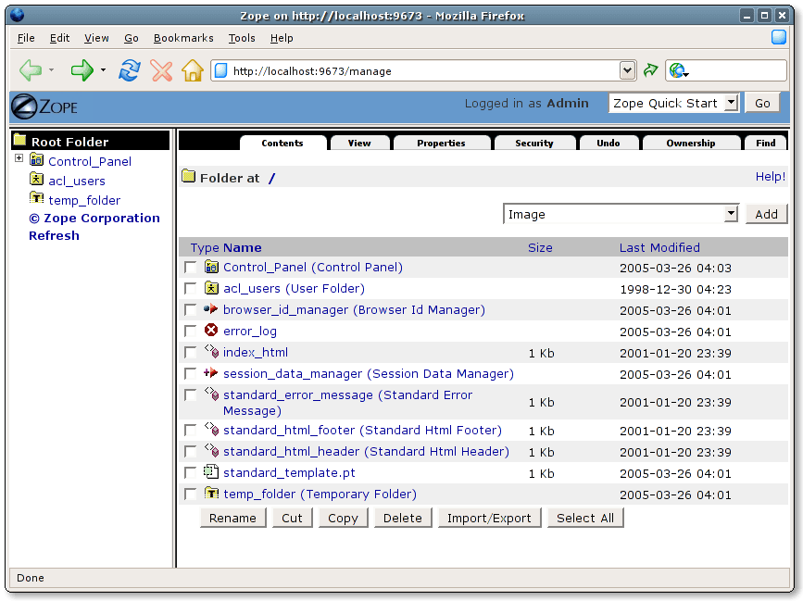The width and height of the screenshot is (803, 601).
Task: Switch to the Security tab
Action: (534, 143)
